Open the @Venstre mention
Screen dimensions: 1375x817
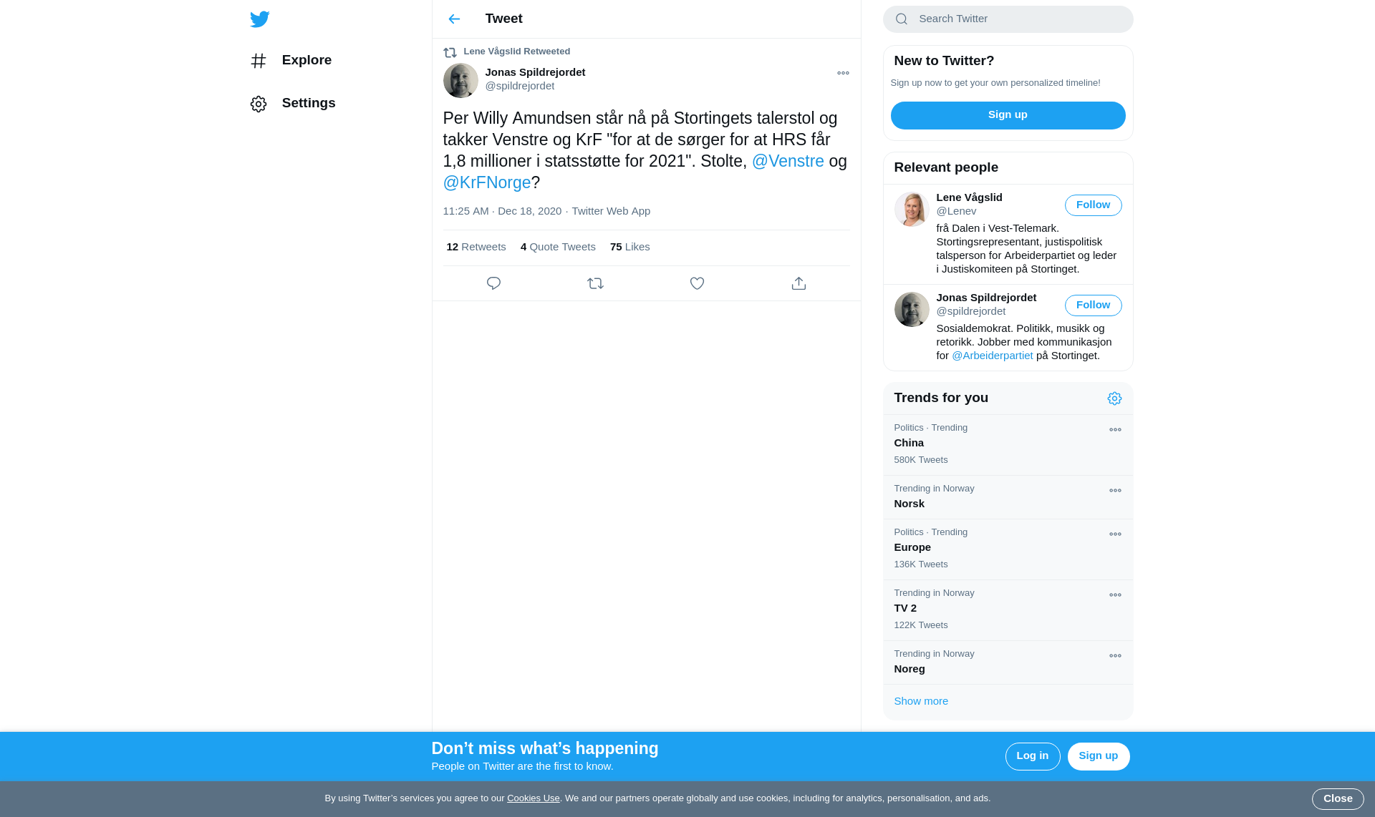pyautogui.click(x=788, y=161)
